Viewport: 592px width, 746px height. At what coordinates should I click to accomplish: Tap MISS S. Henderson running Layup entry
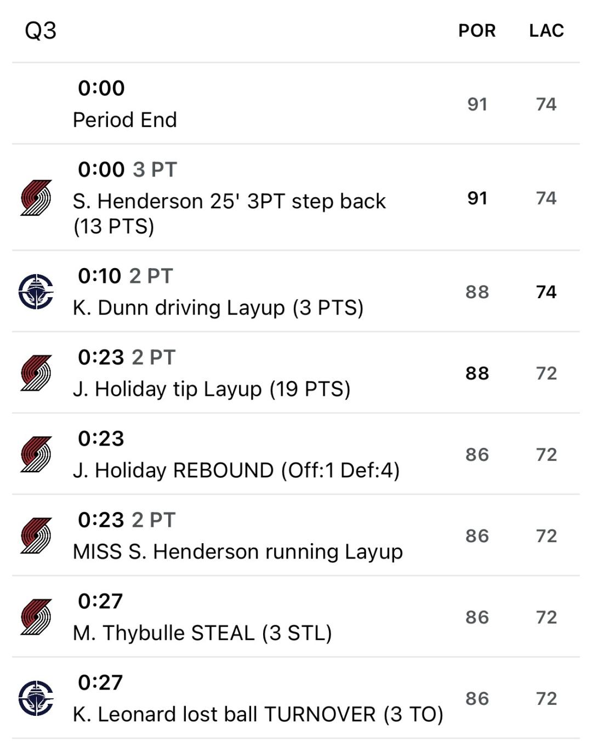238,551
